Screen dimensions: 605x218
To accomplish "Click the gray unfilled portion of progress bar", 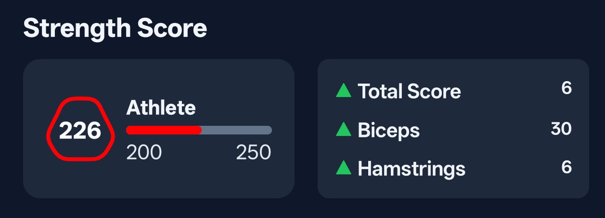I will 237,130.
